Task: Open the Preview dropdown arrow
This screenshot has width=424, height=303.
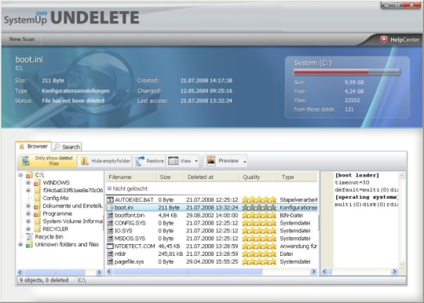Action: (x=245, y=162)
